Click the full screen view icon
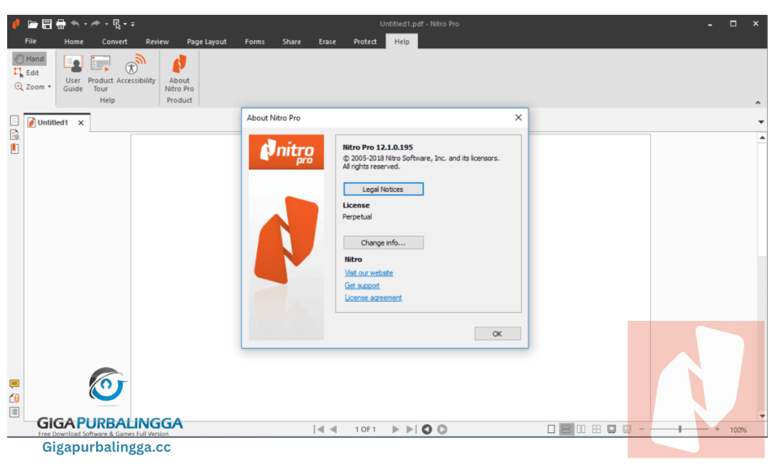The height and width of the screenshot is (464, 773). pos(611,429)
